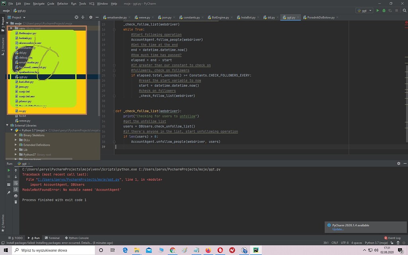The width and height of the screenshot is (408, 255).
Task: Hide the Run tool window
Action: [x=405, y=163]
